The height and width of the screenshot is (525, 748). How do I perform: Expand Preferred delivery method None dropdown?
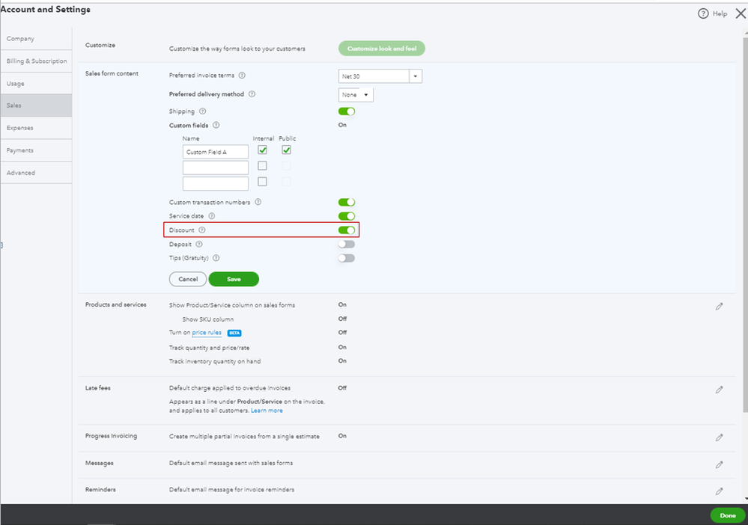point(356,95)
